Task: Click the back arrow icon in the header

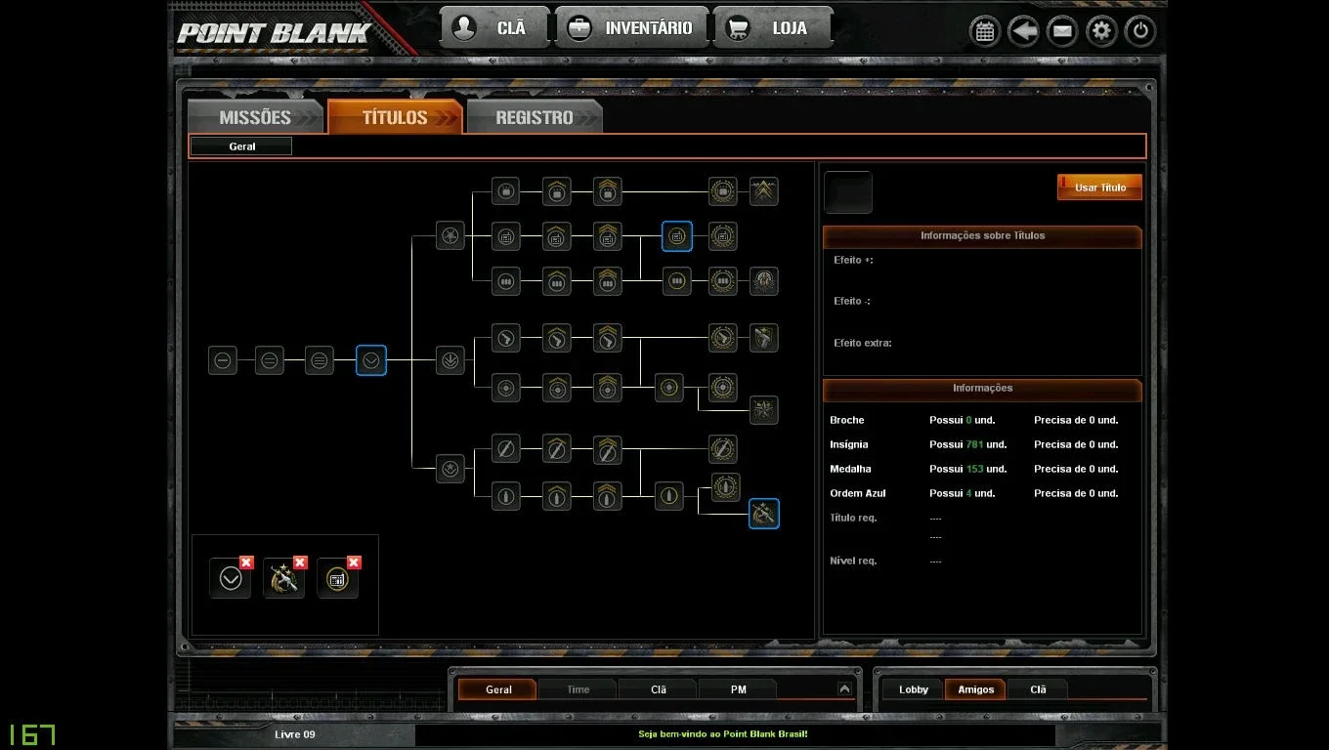Action: pos(1023,31)
